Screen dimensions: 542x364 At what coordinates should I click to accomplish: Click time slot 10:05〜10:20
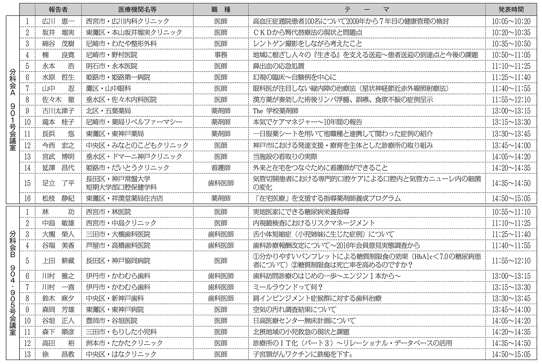511,21
